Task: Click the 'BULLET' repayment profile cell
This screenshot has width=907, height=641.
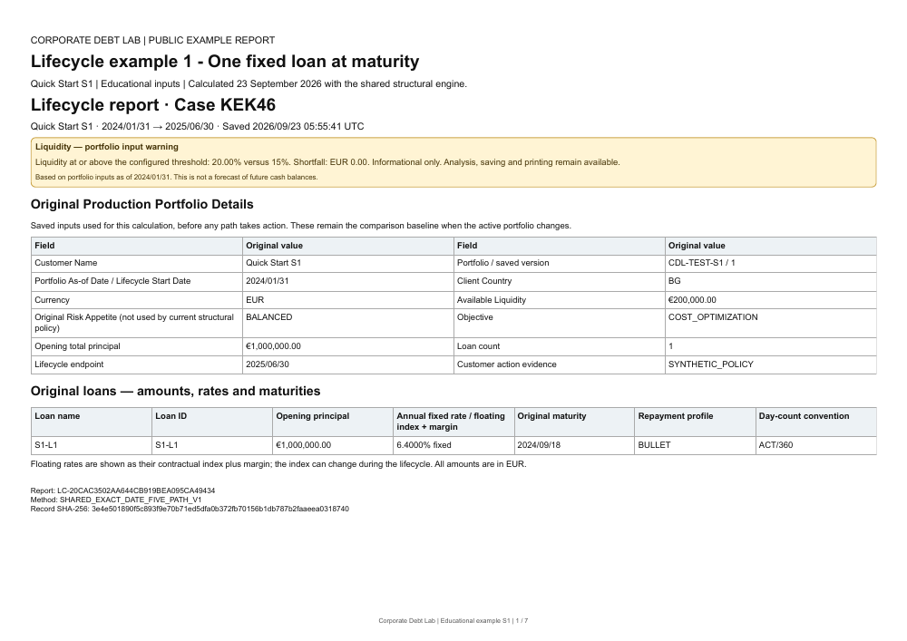Action: tap(696, 446)
